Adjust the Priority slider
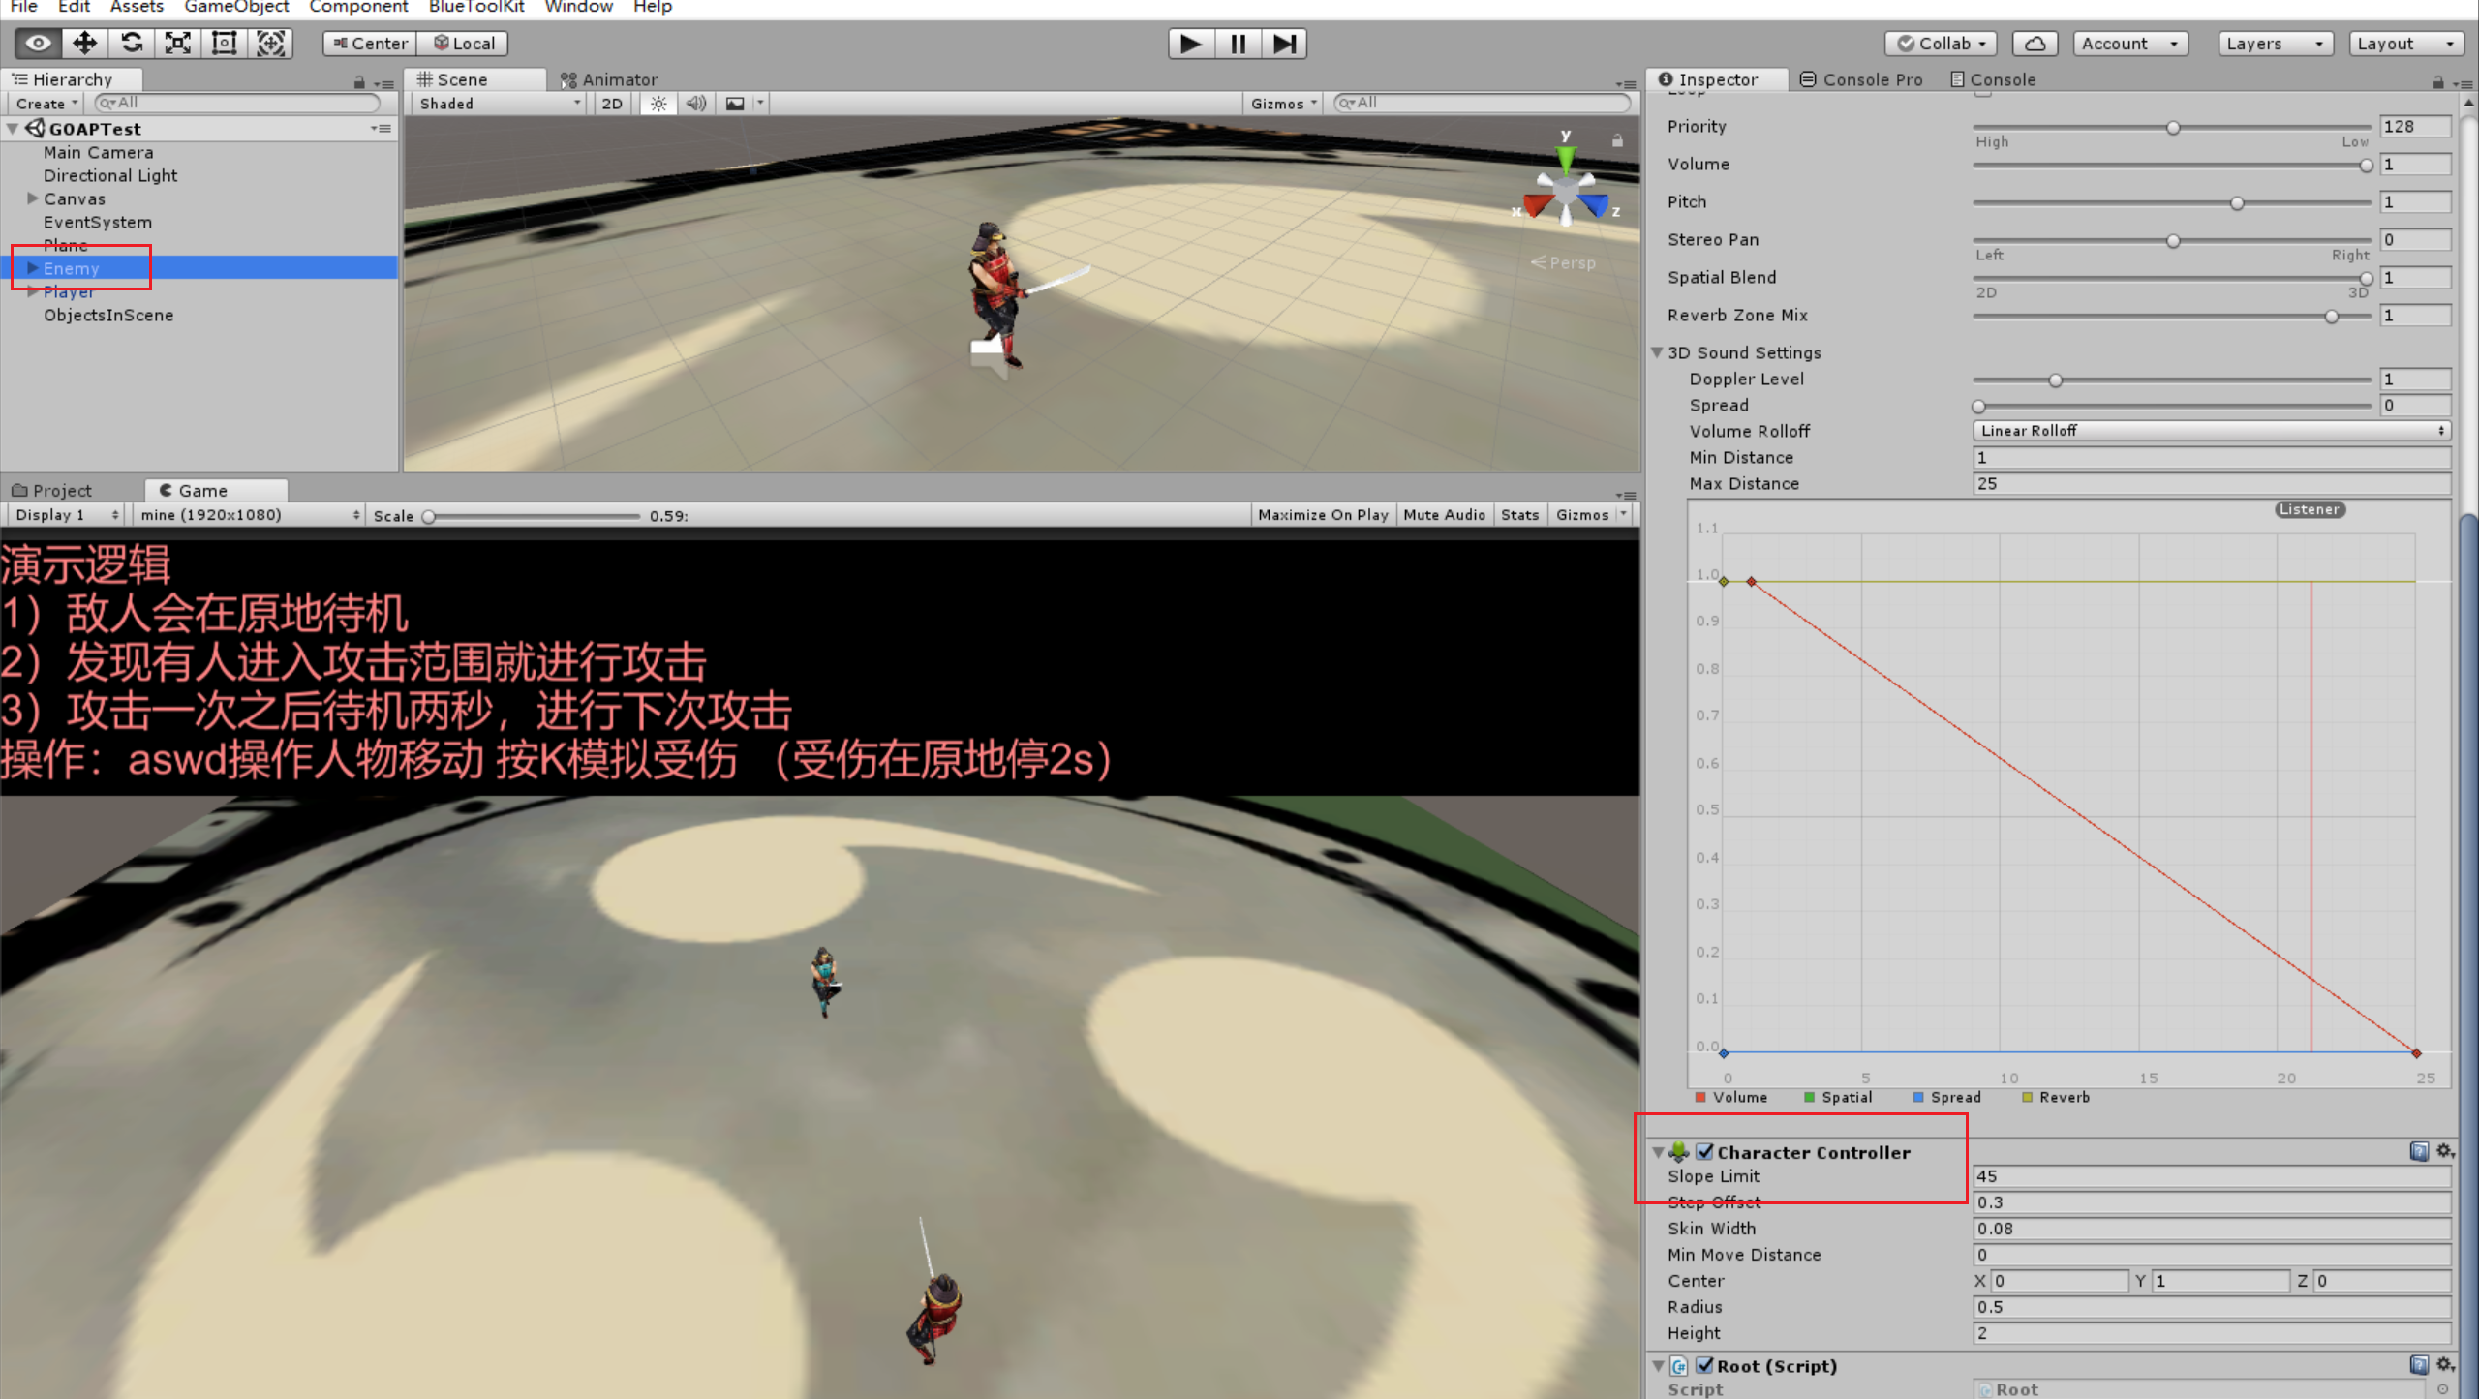2479x1399 pixels. [2173, 127]
